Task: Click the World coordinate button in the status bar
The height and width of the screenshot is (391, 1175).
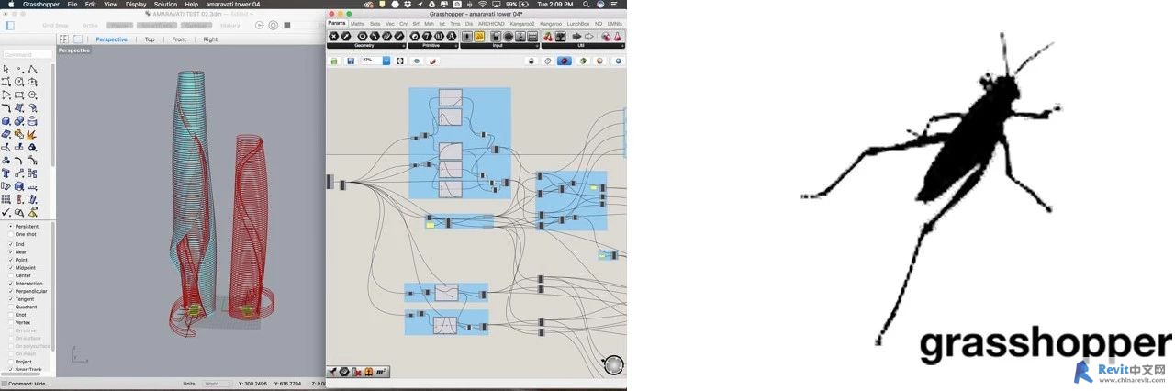Action: point(217,384)
